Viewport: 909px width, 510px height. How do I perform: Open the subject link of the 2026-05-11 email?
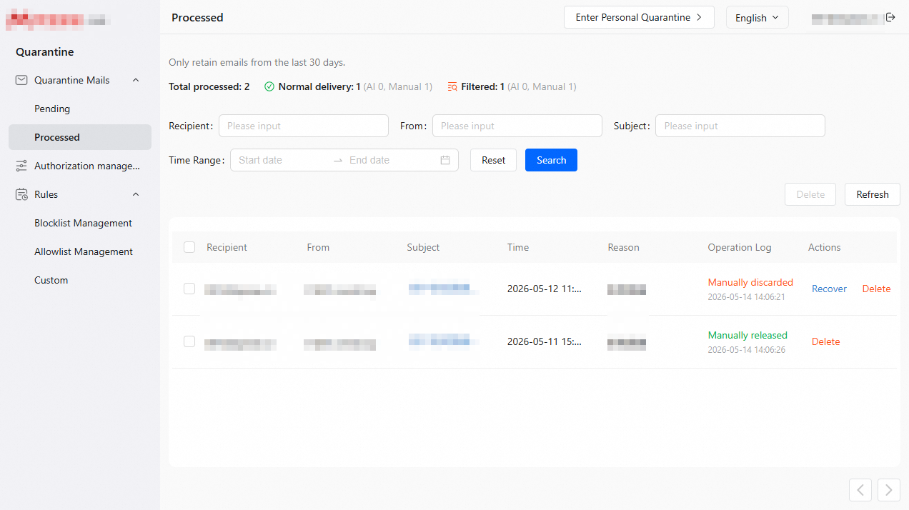(443, 341)
